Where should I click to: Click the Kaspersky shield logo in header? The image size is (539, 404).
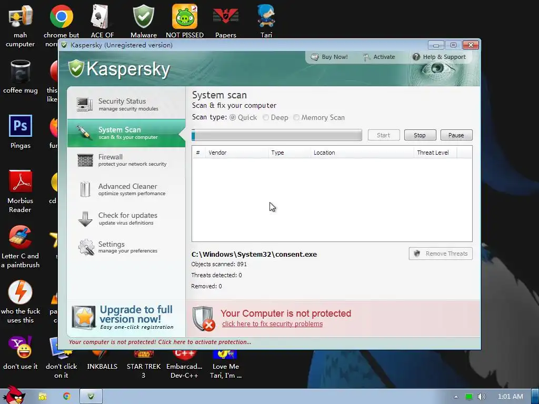76,69
